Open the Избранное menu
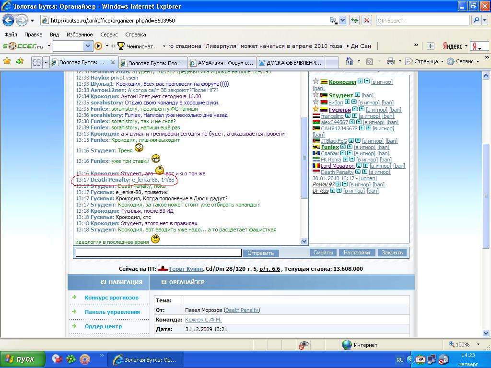The image size is (491, 368). click(x=80, y=34)
